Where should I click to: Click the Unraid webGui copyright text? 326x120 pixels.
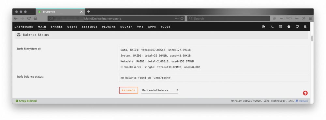(x=262, y=101)
